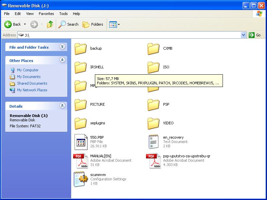Select the CXMB folder icon
The width and height of the screenshot is (267, 200).
point(153,49)
